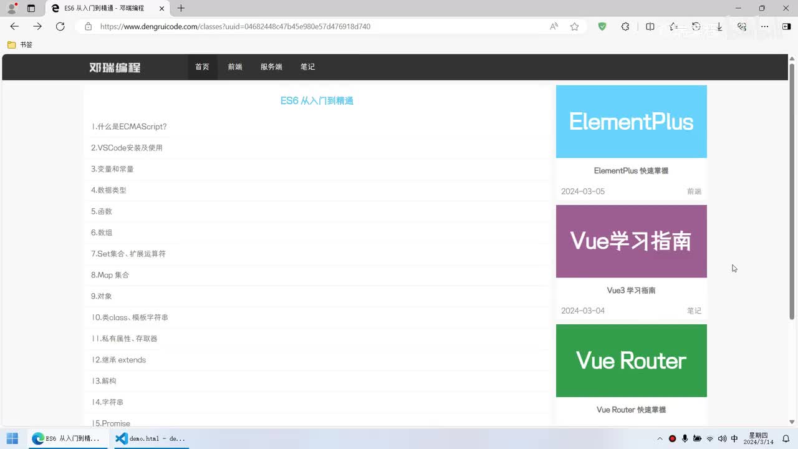Open battery status tray icon

[x=697, y=438]
